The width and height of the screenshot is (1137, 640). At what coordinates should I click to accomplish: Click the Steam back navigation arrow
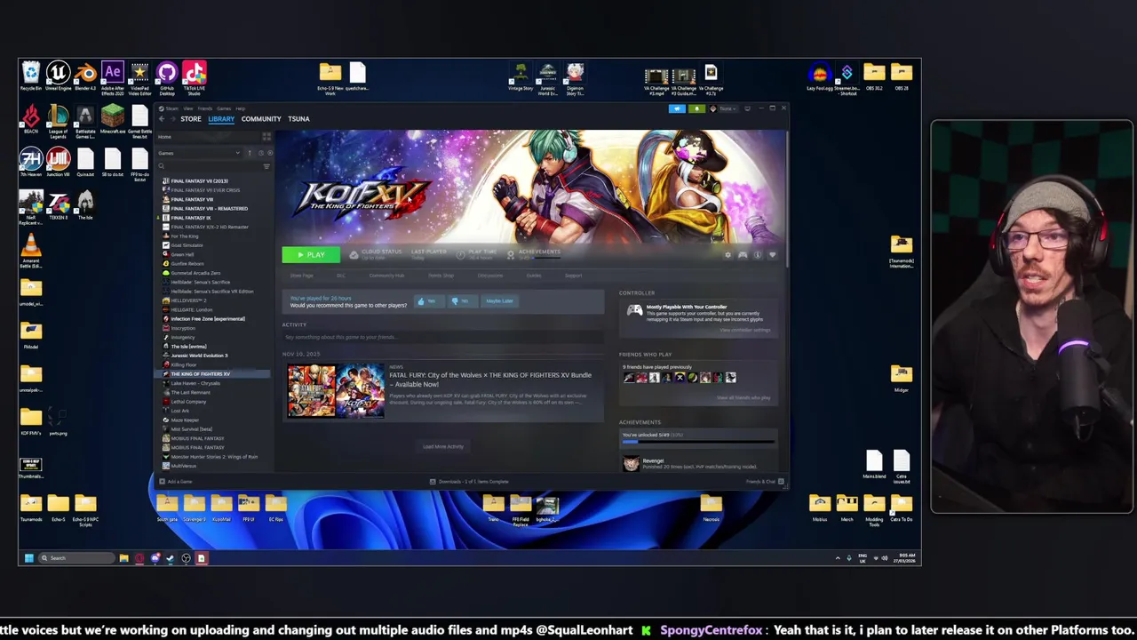(x=162, y=119)
